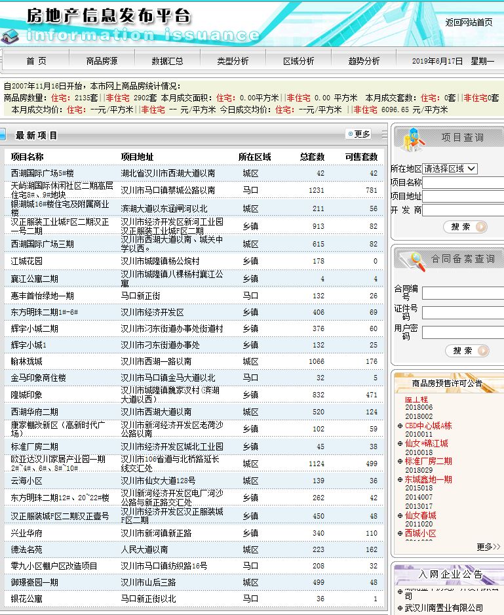The image size is (504, 615).
Task: Open project 兴业华府
Action: tap(27, 534)
